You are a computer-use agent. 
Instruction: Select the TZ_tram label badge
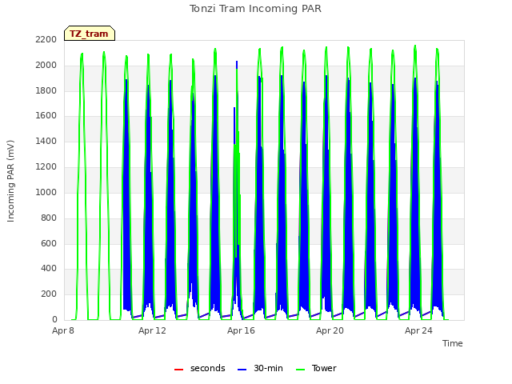click(x=90, y=34)
